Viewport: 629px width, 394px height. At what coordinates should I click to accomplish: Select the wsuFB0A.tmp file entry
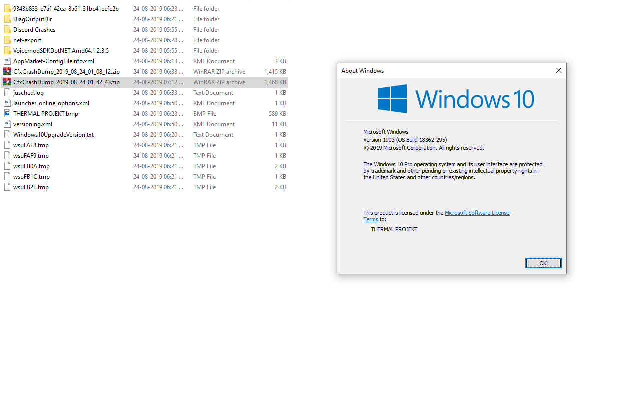coord(31,166)
